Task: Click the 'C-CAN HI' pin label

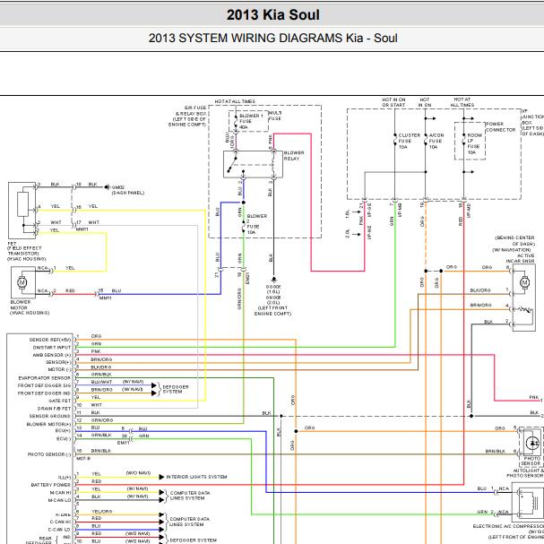Action: pyautogui.click(x=60, y=522)
